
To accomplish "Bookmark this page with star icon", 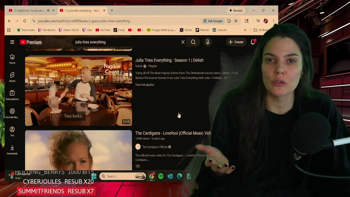I will click(236, 21).
